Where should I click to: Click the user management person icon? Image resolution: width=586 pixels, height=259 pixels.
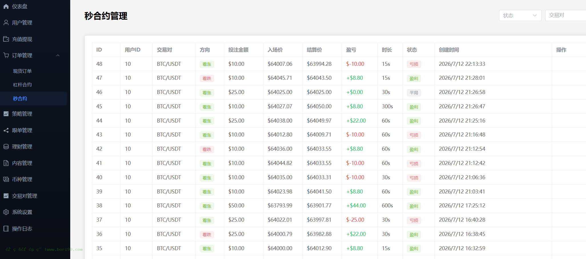click(x=6, y=23)
